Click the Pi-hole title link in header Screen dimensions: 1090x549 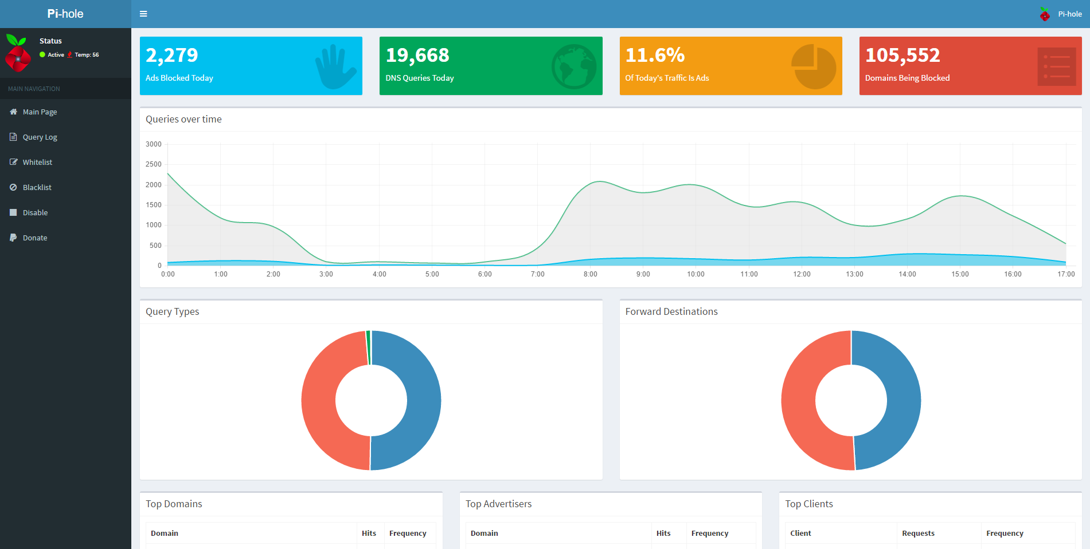pyautogui.click(x=65, y=14)
